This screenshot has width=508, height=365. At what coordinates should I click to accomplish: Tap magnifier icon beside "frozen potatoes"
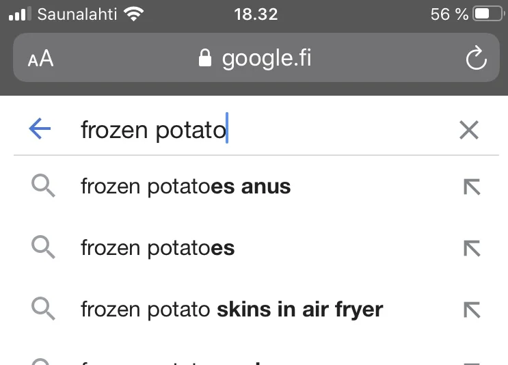44,247
